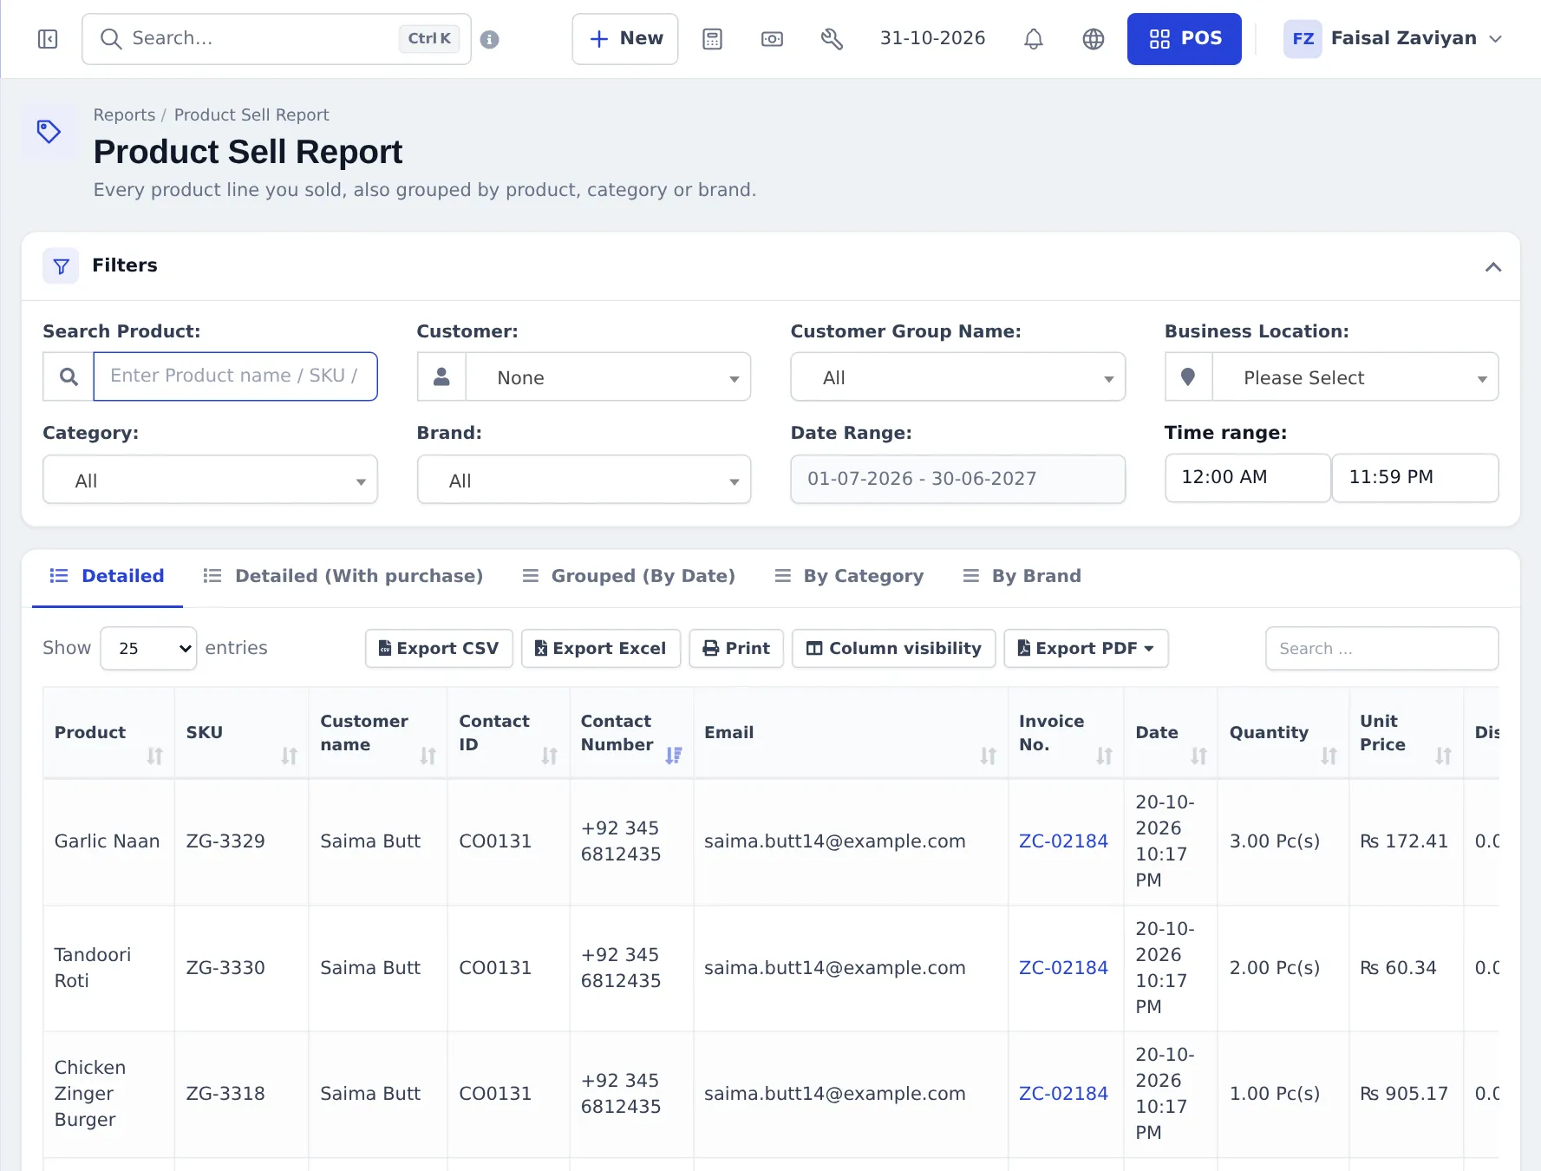The height and width of the screenshot is (1171, 1541).
Task: Focus the Date Range field
Action: tap(957, 479)
